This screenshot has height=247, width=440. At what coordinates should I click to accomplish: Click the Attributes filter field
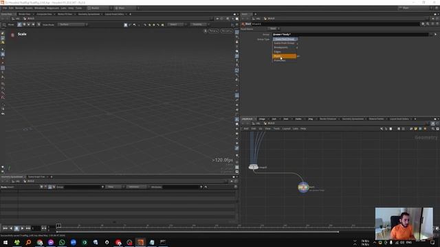click(x=181, y=187)
